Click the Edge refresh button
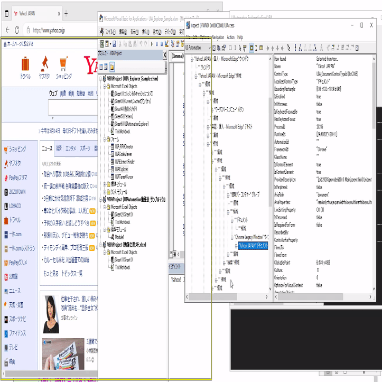382x382 pixels. tap(17, 30)
